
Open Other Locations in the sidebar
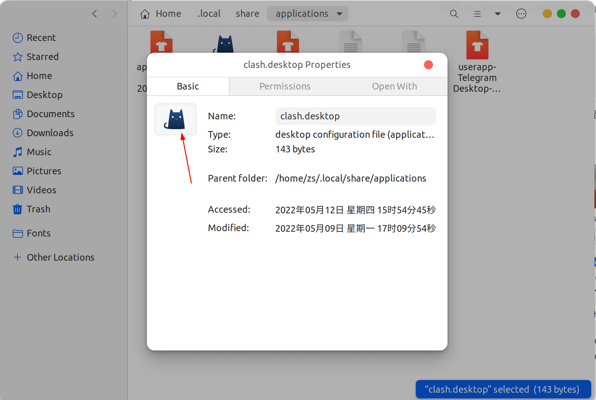[60, 257]
